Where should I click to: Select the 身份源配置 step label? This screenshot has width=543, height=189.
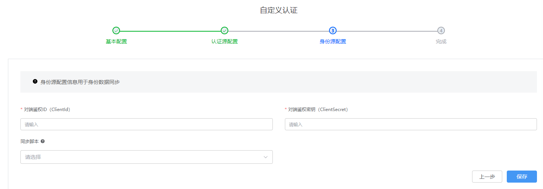tap(333, 41)
